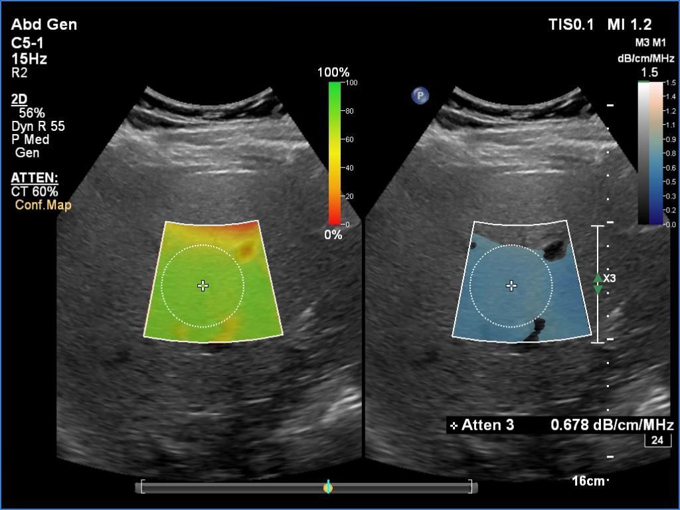Click the 0.678 dB/cm/MHz result value

click(612, 425)
